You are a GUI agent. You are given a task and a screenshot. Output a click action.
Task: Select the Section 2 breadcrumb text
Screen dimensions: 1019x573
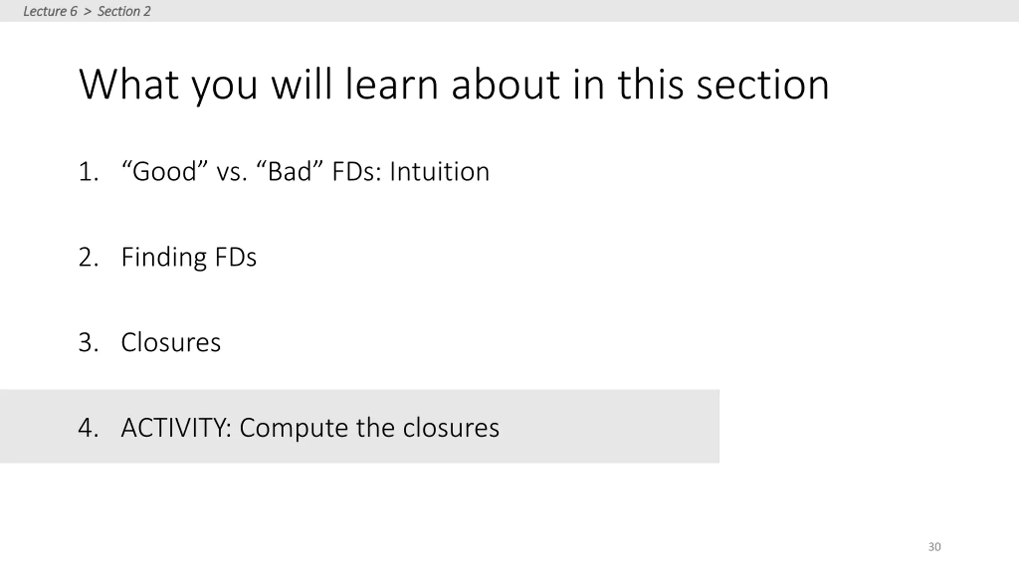tap(124, 11)
